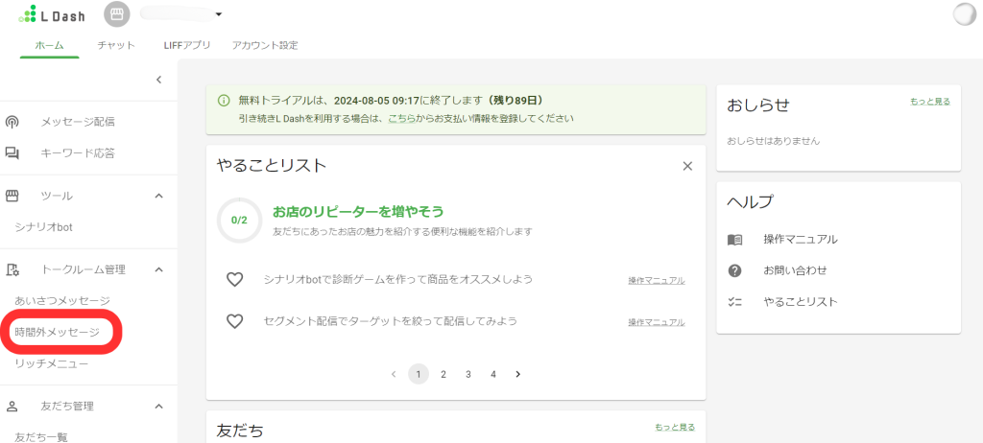Collapse the ツール section
This screenshot has width=983, height=443.
pyautogui.click(x=159, y=197)
